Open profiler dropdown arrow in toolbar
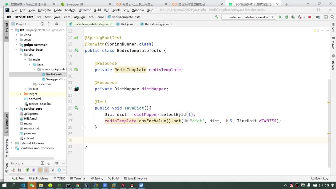The width and height of the screenshot is (336, 189). [304, 17]
